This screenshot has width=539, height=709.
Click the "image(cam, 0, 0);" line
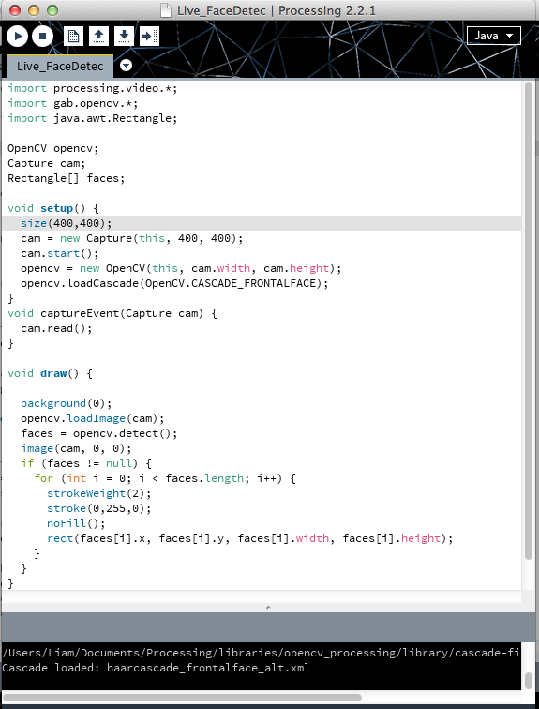(x=76, y=448)
